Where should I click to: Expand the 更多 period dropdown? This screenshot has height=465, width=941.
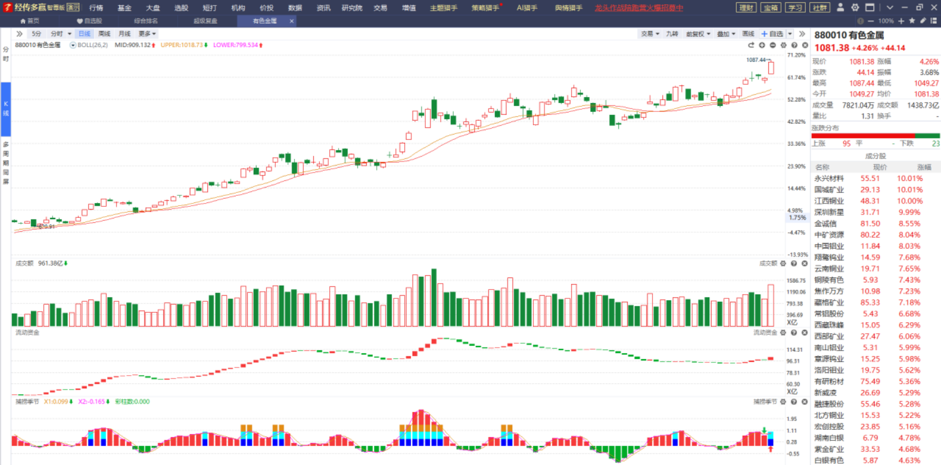pyautogui.click(x=147, y=34)
